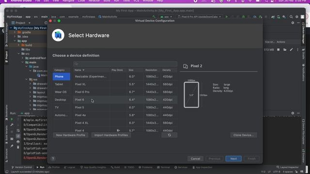Collapse the MyFirstApp root tree node
The height and width of the screenshot is (174, 310).
[x=11, y=28]
